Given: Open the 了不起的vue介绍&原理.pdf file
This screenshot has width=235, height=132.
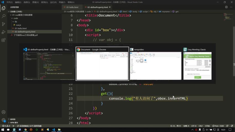Looking at the screenshot, I should 35,35.
